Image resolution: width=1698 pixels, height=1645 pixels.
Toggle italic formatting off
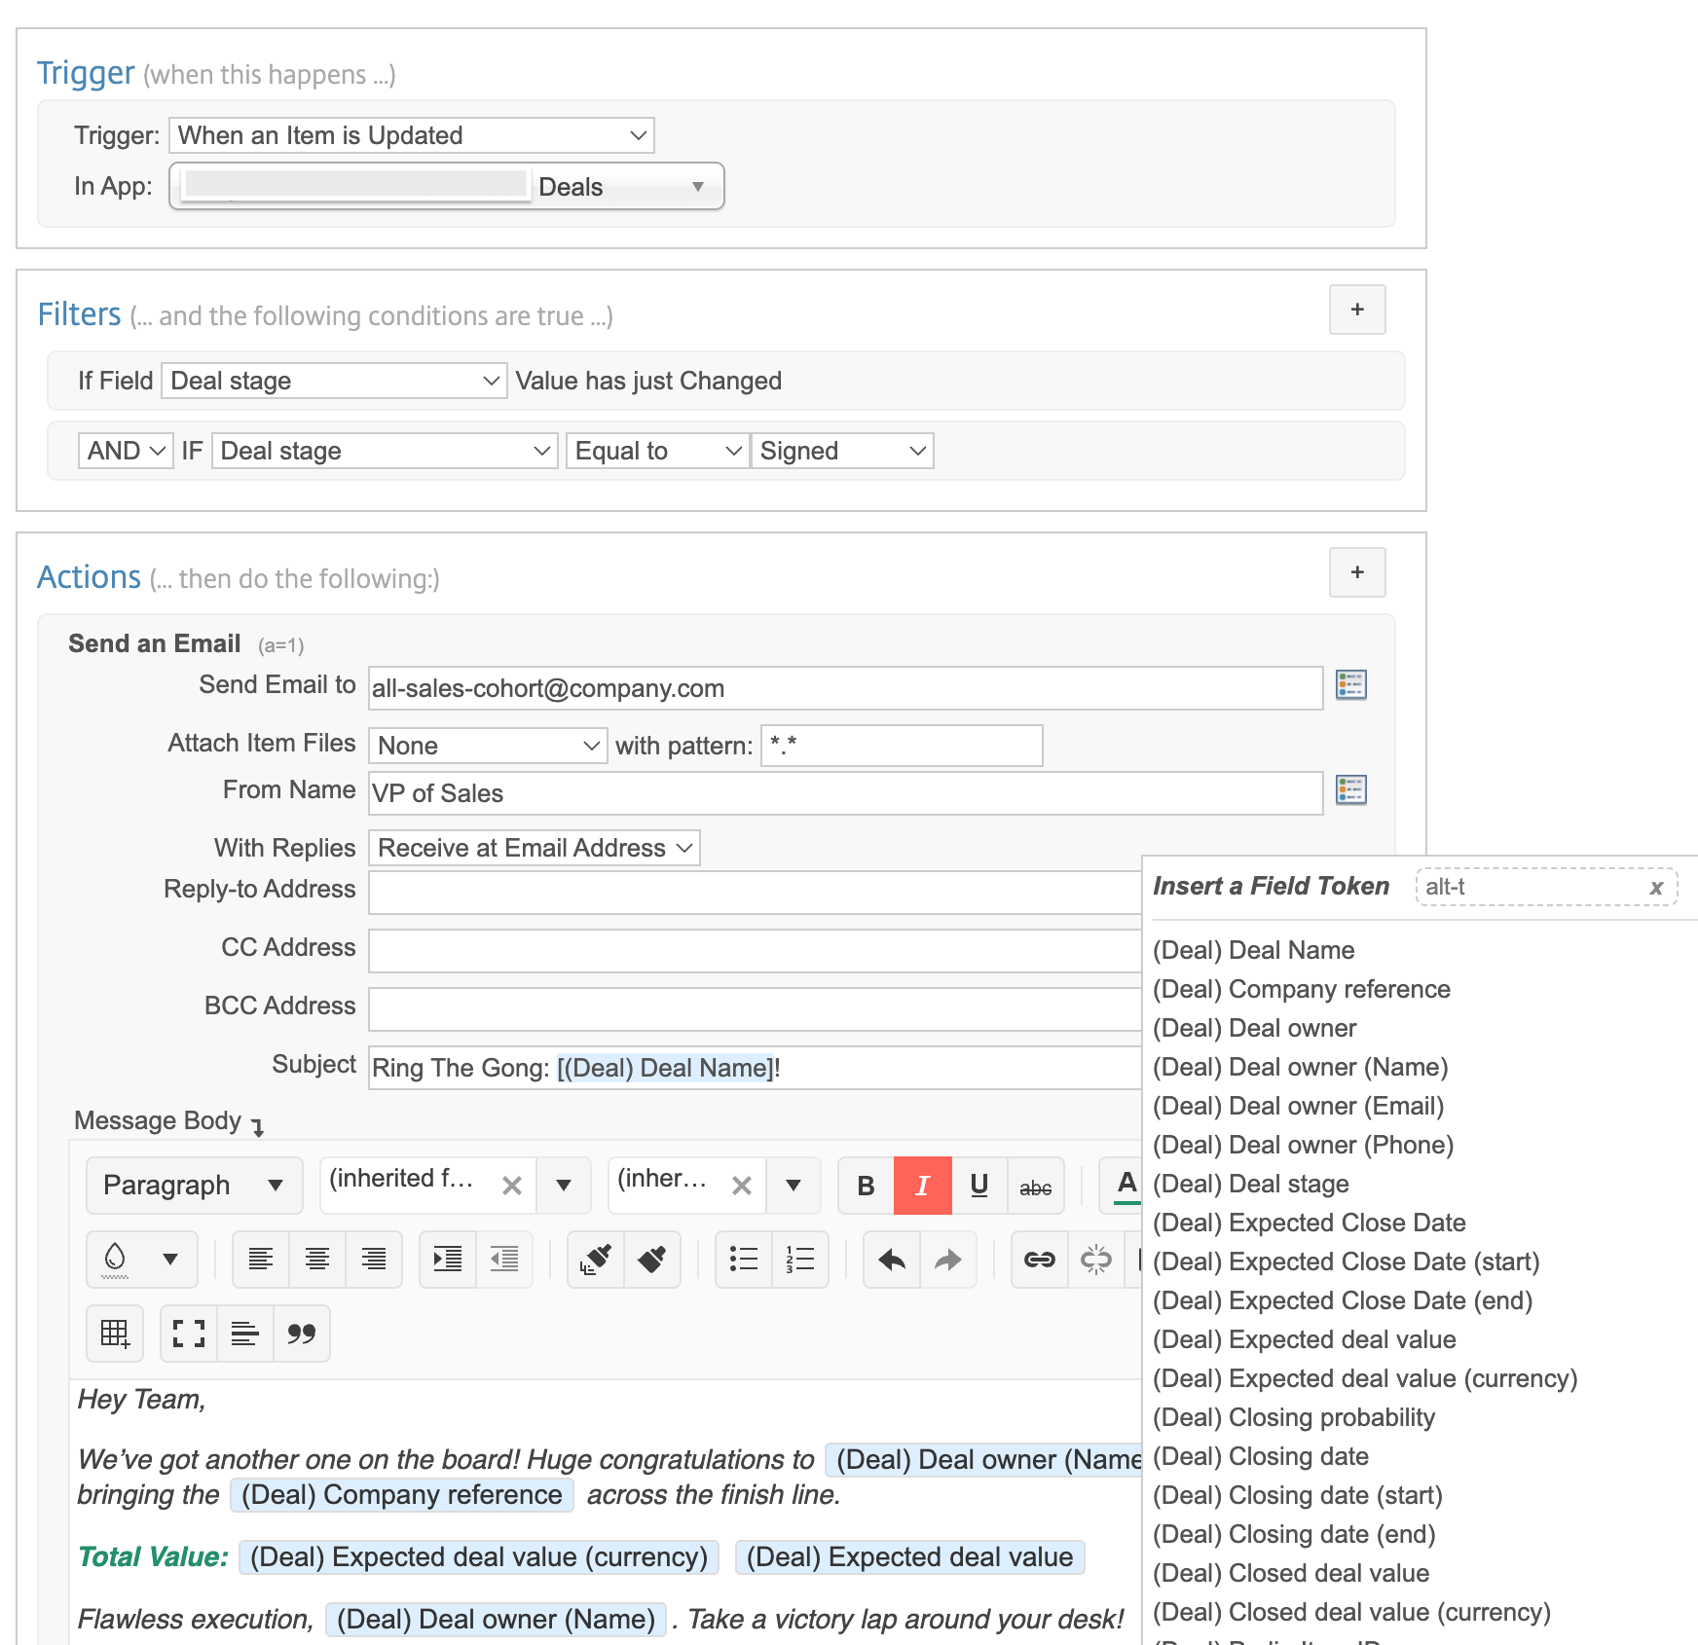(921, 1186)
